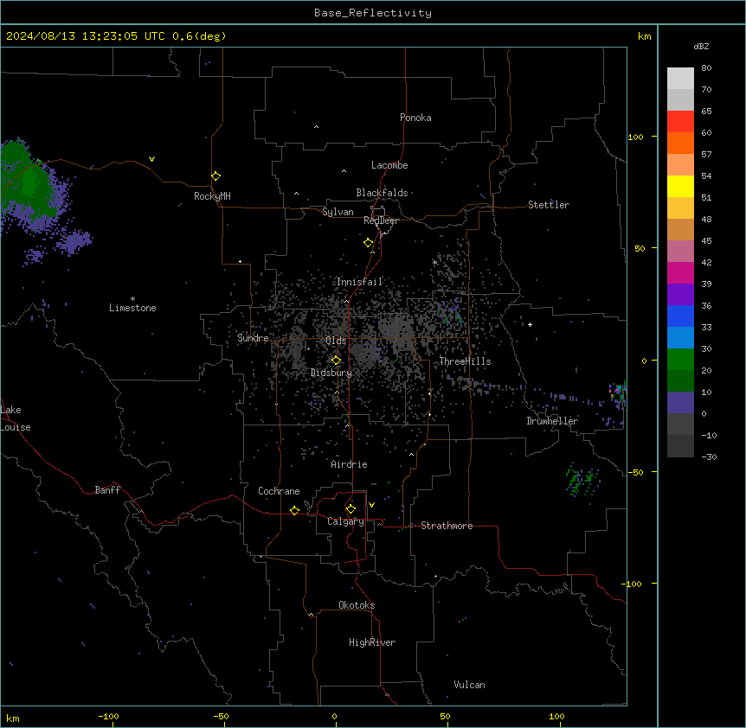The width and height of the screenshot is (746, 728).
Task: Click the Limestone map label
Action: click(132, 308)
